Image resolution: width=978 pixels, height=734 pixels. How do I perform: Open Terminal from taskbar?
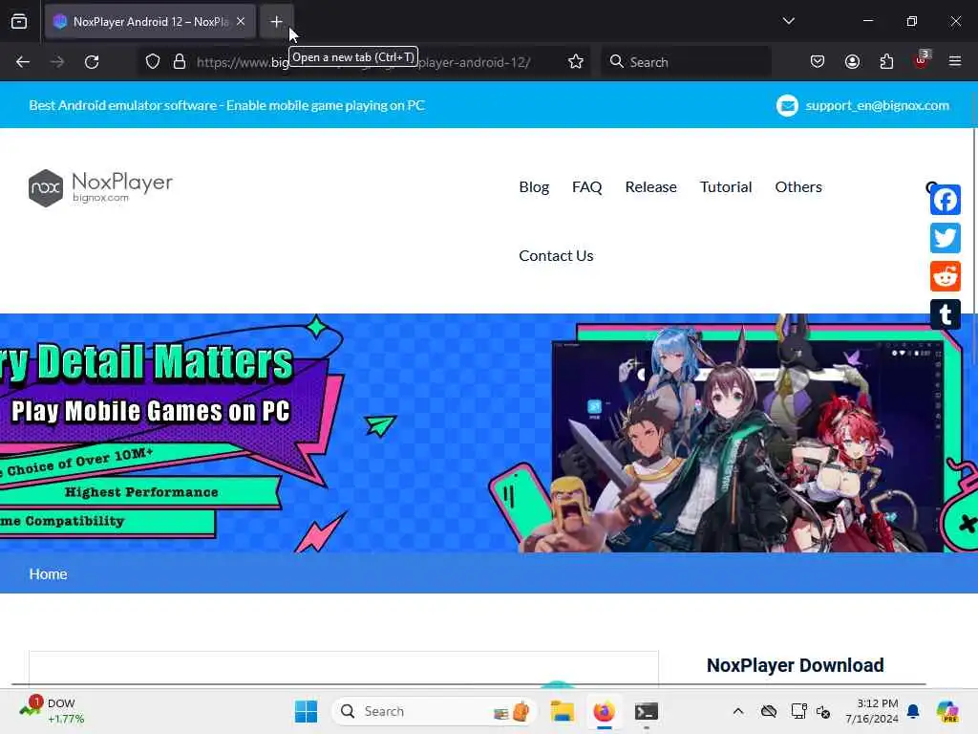[x=647, y=711]
